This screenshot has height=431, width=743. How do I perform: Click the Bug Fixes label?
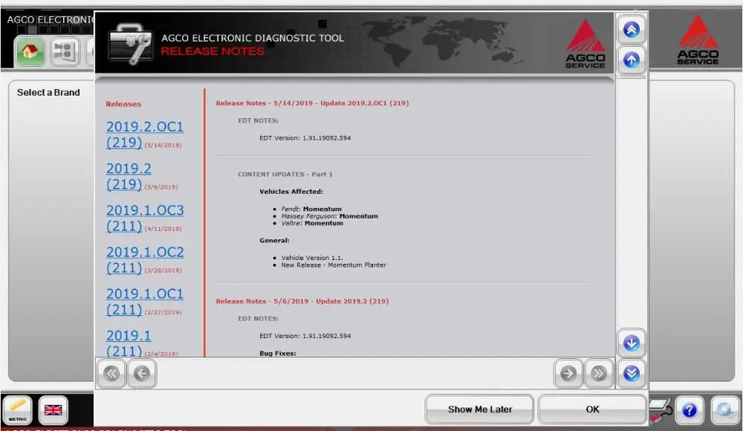[278, 353]
